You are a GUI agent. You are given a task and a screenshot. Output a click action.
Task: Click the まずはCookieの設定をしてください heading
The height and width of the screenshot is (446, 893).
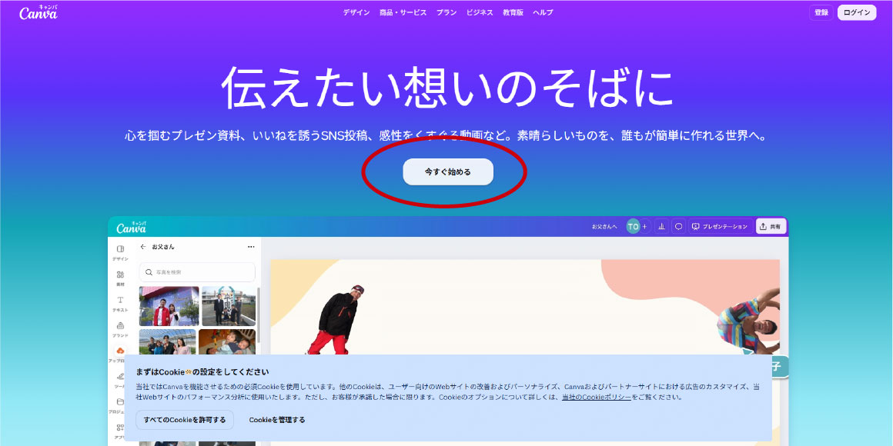tap(202, 373)
